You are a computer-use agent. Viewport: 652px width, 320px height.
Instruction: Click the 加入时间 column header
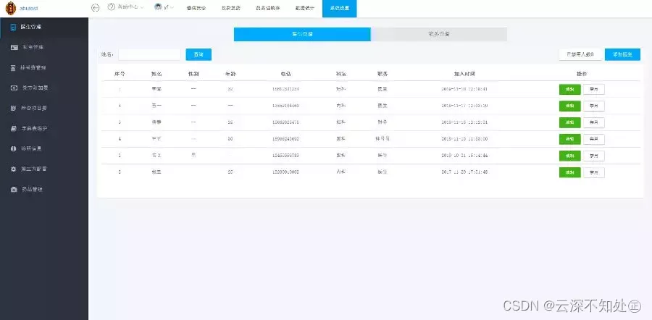(x=464, y=74)
